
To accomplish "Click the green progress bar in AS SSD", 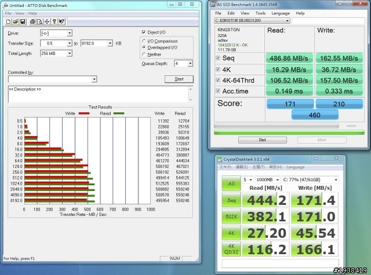I will (x=289, y=133).
